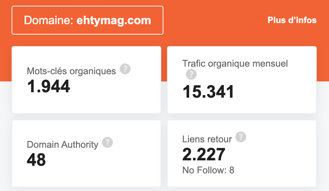Image resolution: width=329 pixels, height=191 pixels.
Task: Click the 15.341 monthly traffic value
Action: (208, 92)
